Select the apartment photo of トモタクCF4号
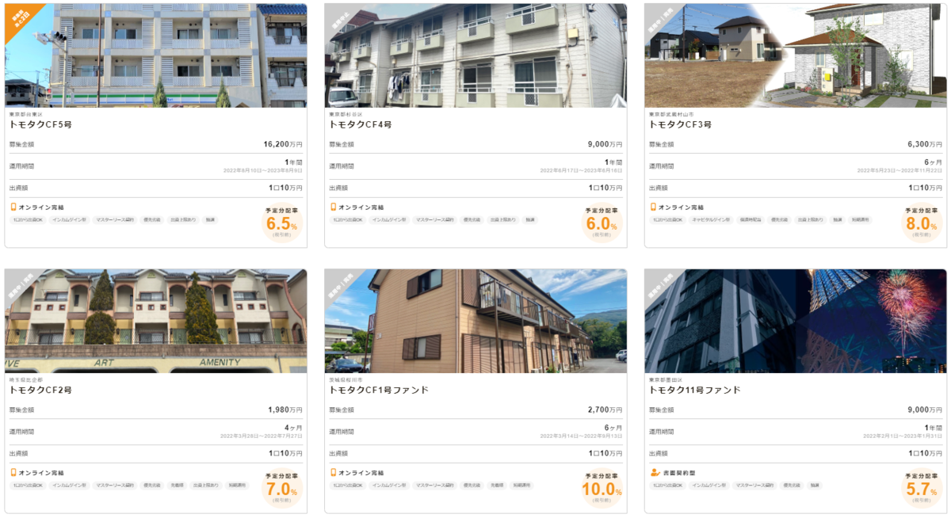 475,55
